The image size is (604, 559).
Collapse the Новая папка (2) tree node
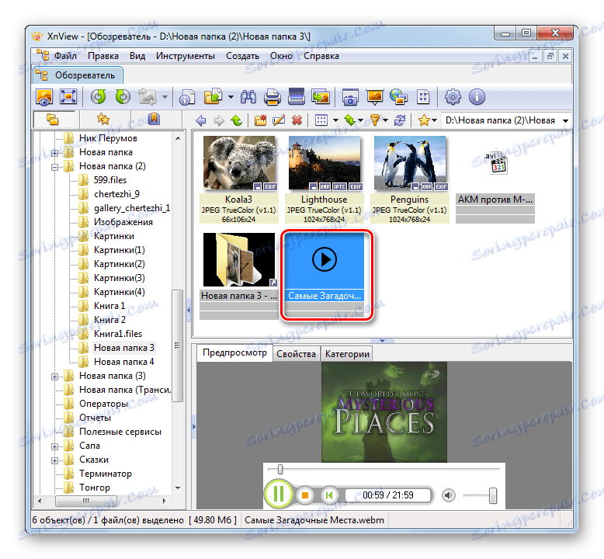click(x=54, y=167)
